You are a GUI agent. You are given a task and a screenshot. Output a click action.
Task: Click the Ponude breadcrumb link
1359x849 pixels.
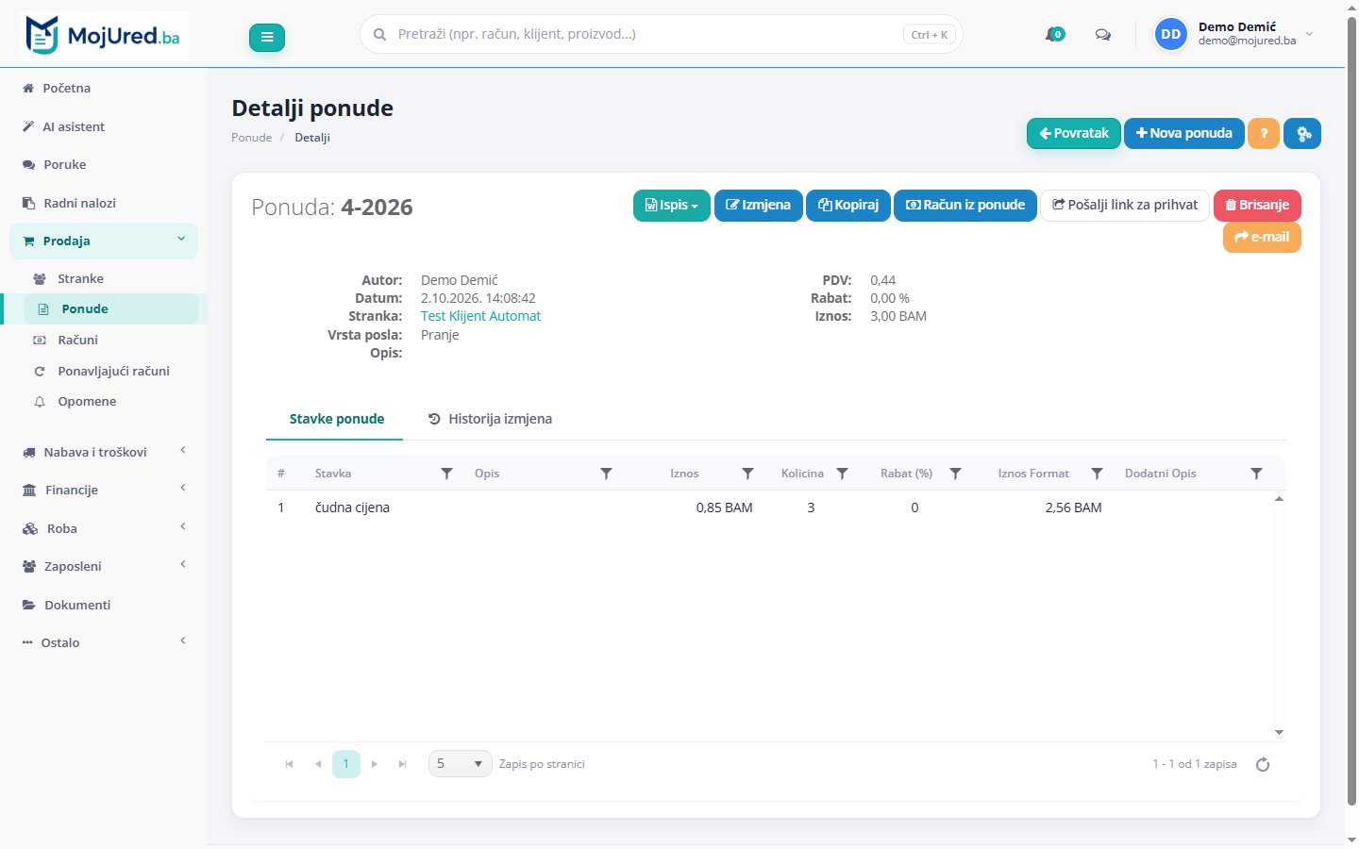point(251,138)
